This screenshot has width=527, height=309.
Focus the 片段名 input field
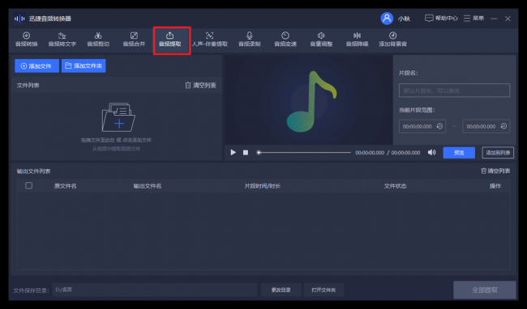pos(454,91)
